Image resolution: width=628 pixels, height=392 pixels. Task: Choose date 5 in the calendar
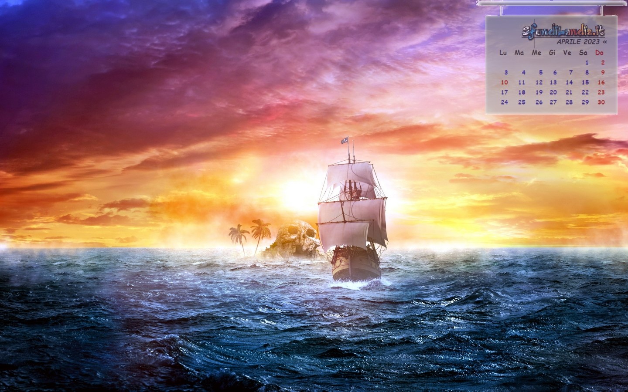[541, 72]
